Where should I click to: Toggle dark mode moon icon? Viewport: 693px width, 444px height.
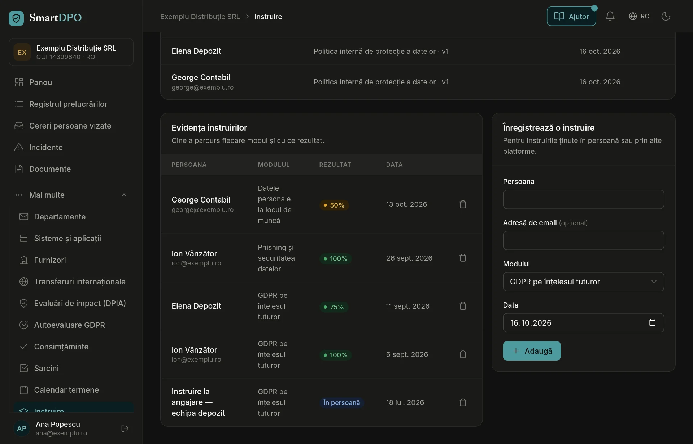click(666, 16)
